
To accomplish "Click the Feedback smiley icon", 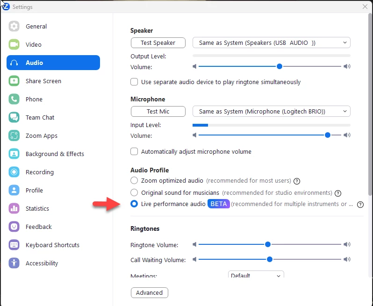I will pos(14,227).
